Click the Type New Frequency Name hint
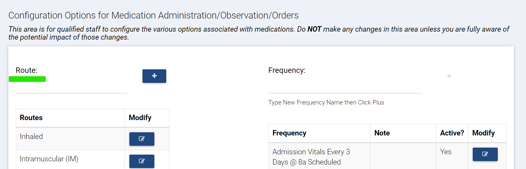Image resolution: width=526 pixels, height=169 pixels. tap(326, 103)
